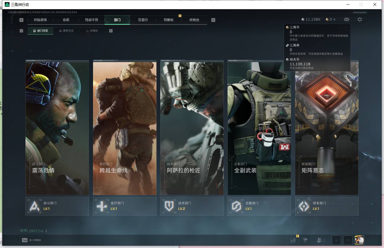Open the 震荡危情 mission card
The height and width of the screenshot is (248, 384).
[x=57, y=128]
